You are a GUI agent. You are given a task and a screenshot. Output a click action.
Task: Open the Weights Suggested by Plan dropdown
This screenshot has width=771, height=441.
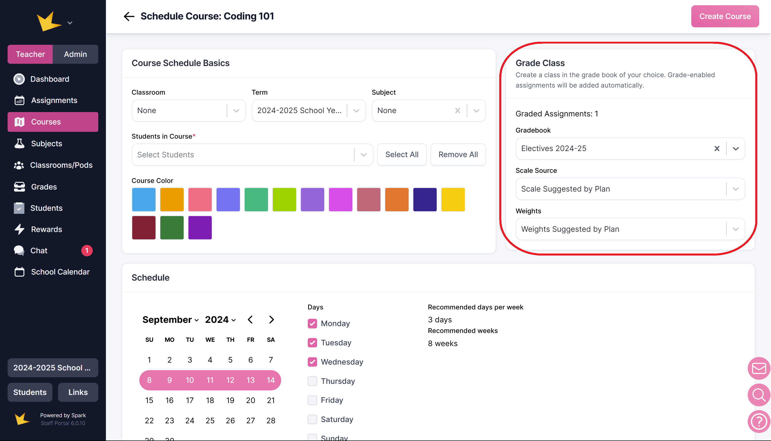736,229
